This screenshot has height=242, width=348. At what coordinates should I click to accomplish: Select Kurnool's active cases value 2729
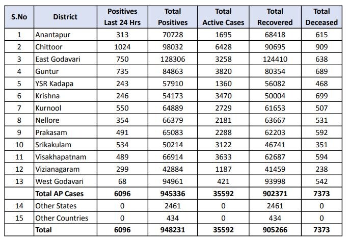coord(223,108)
